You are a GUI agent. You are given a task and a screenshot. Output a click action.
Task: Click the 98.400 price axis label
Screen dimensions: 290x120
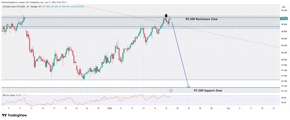tap(284, 46)
